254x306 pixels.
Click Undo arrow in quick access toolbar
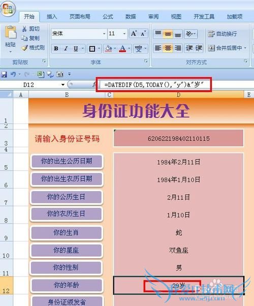[13, 74]
